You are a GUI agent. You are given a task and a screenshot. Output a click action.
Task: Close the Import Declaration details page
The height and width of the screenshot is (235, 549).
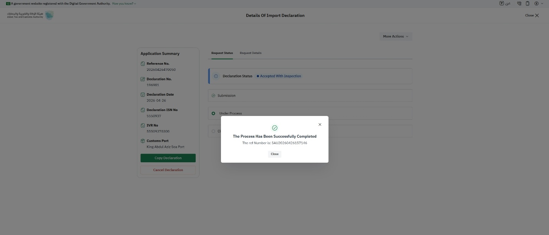[532, 15]
